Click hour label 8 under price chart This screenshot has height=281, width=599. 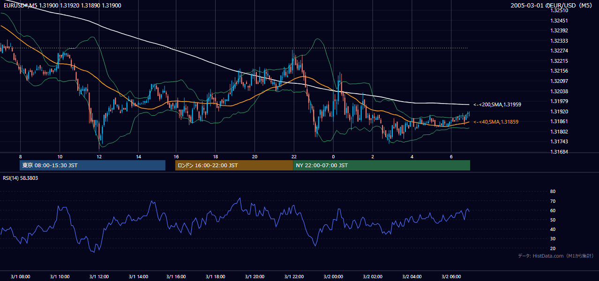point(21,156)
